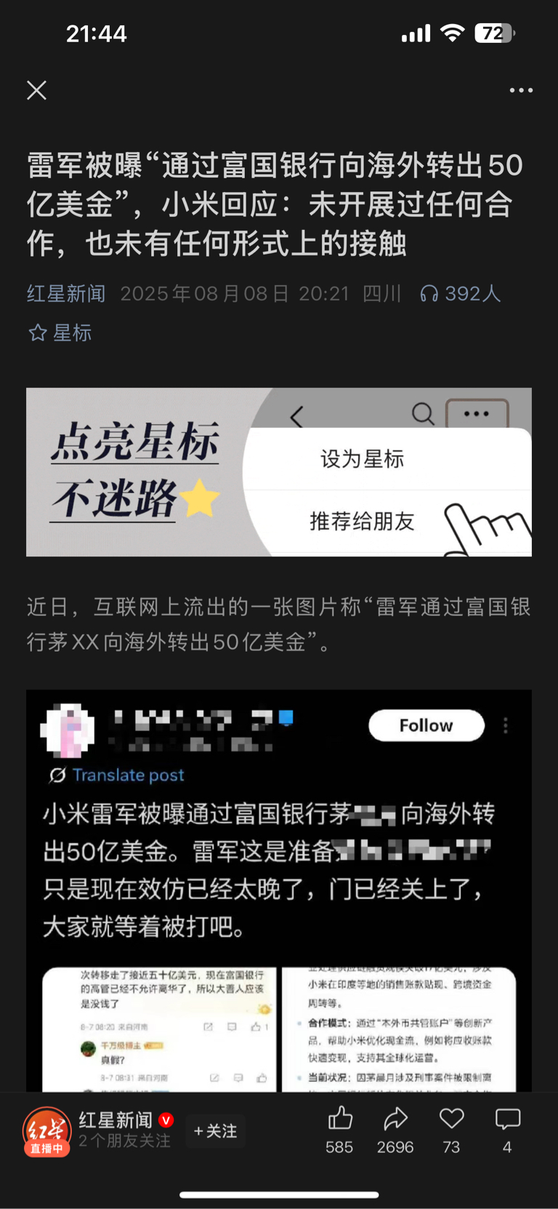Open vertical dots menu in embedded post
The image size is (558, 1209).
506,725
